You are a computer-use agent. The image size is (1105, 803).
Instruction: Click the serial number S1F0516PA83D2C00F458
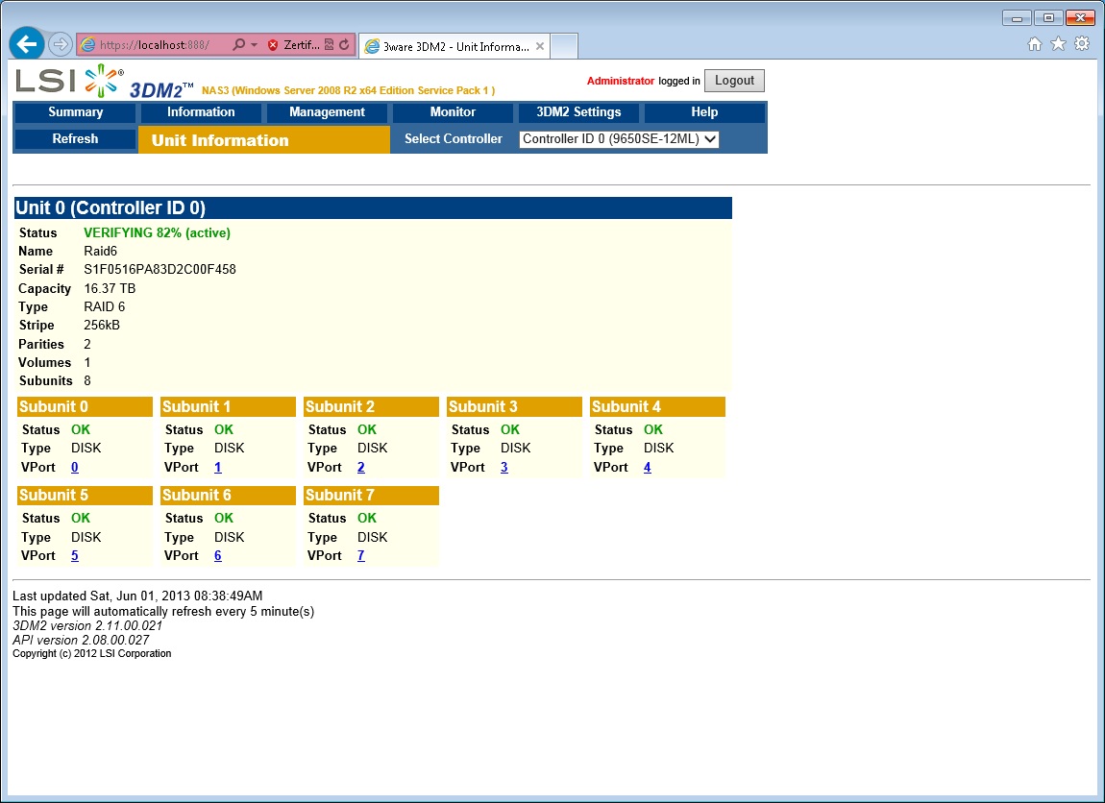[x=160, y=269]
